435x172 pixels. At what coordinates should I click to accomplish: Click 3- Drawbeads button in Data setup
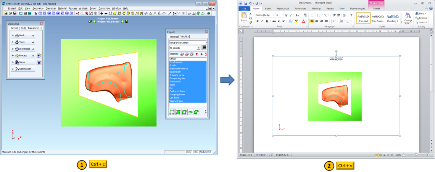point(23,49)
